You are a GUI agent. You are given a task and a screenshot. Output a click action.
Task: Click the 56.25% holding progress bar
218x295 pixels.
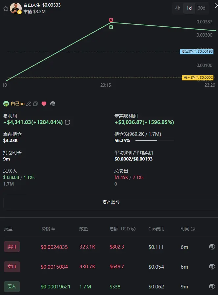pyautogui.click(x=155, y=140)
